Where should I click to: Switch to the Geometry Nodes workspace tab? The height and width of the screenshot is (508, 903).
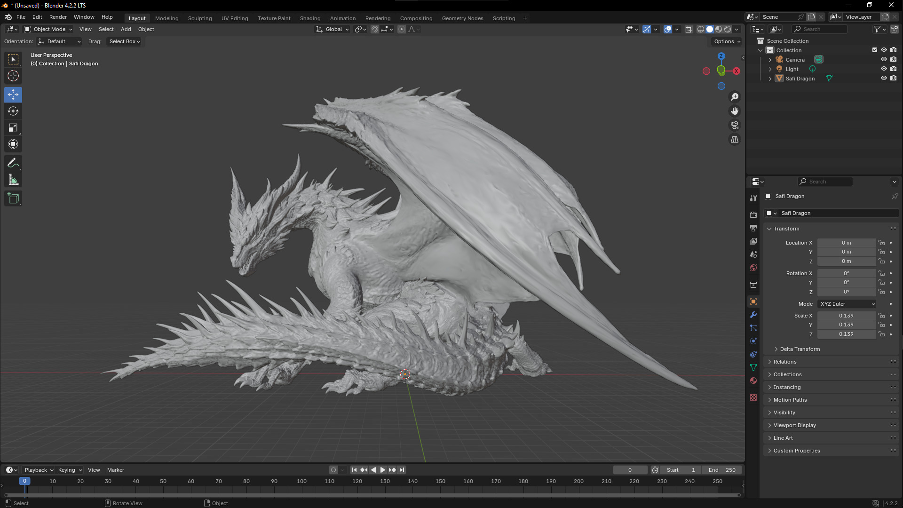(x=462, y=18)
